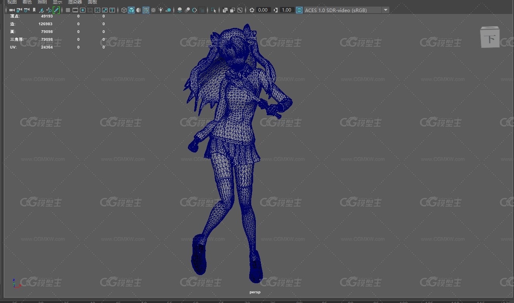
Task: Toggle the lock camera icon
Action: pos(19,10)
